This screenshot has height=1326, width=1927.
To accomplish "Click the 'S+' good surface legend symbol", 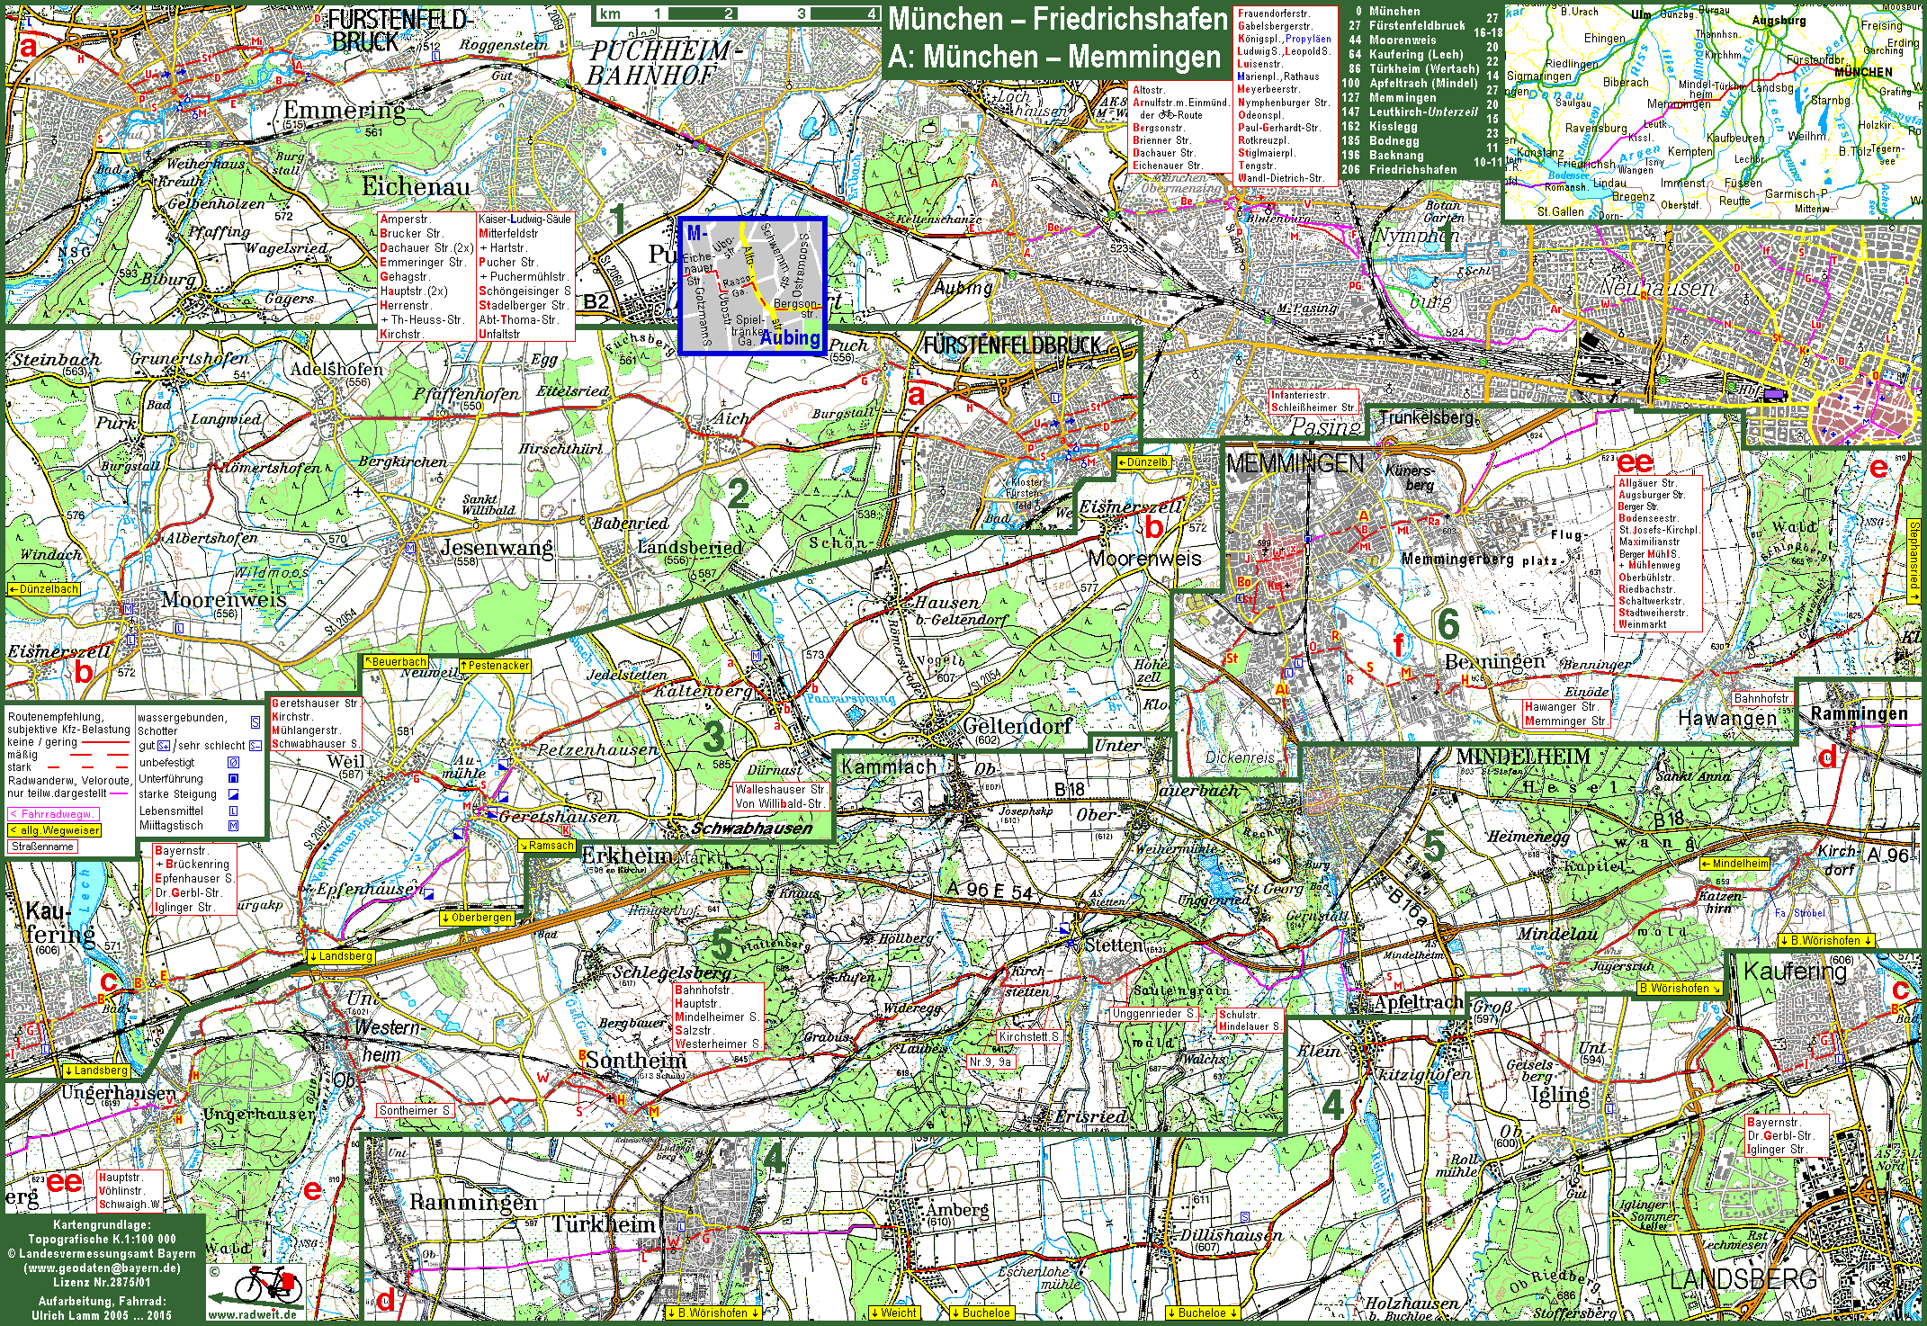I will pos(164,746).
